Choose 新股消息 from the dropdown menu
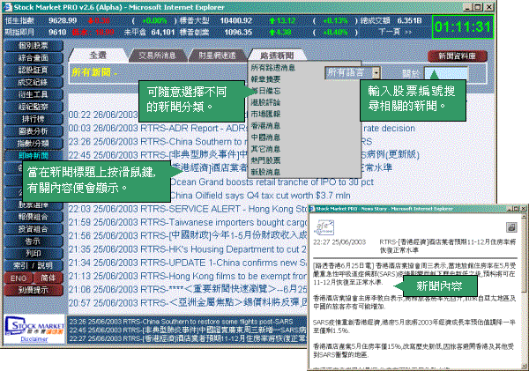The image size is (529, 371). [x=265, y=172]
